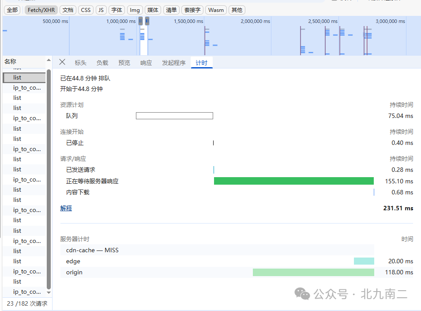
Task: Open the 标头 headers tab
Action: click(x=81, y=62)
